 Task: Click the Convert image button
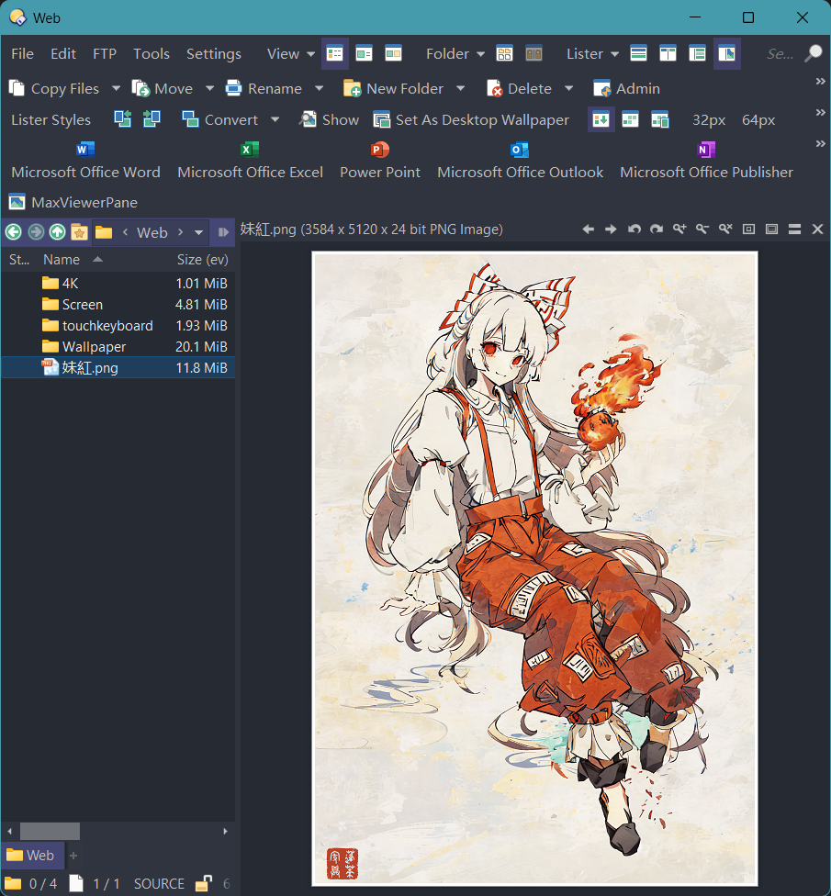[220, 120]
